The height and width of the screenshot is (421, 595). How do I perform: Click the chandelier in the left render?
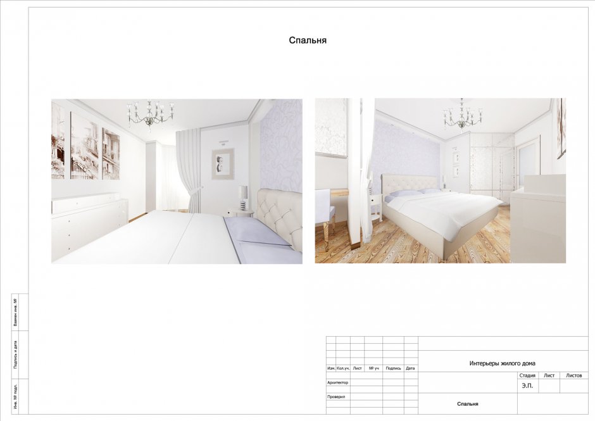click(x=150, y=113)
